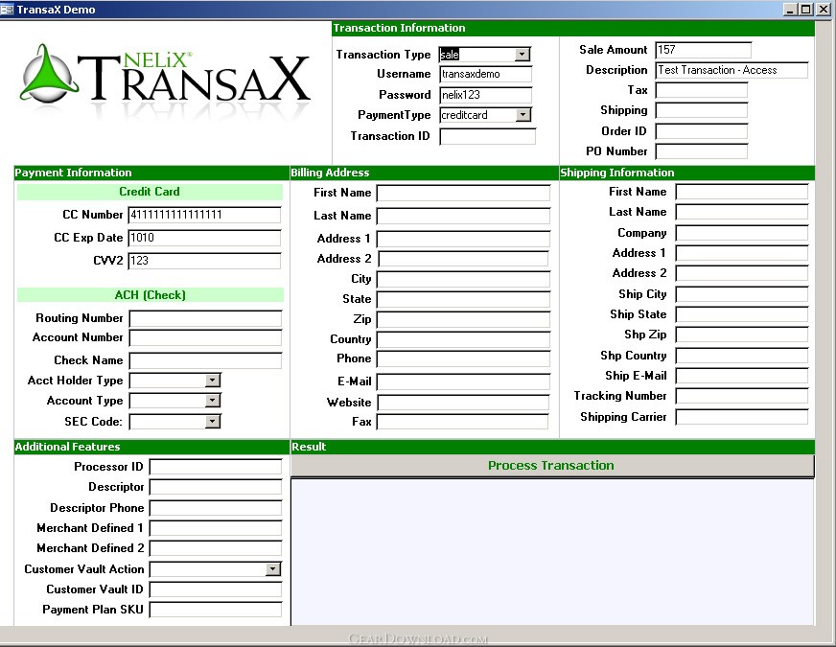Click the Sale Amount field
Image resolution: width=836 pixels, height=647 pixels.
coord(704,50)
